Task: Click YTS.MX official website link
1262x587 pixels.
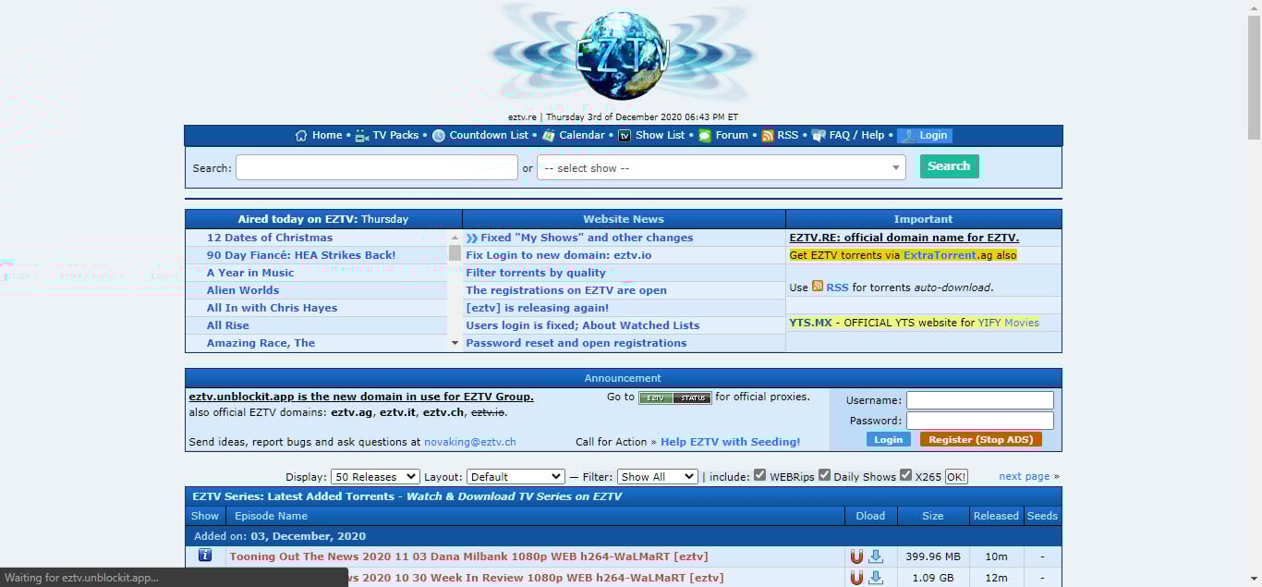Action: 811,323
